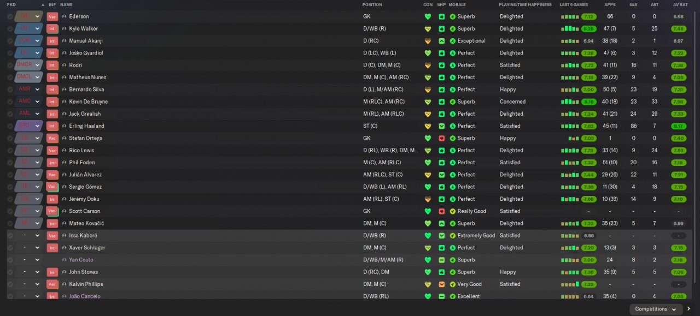Open Erling Haaland's player profile
700x316 pixels.
86,126
